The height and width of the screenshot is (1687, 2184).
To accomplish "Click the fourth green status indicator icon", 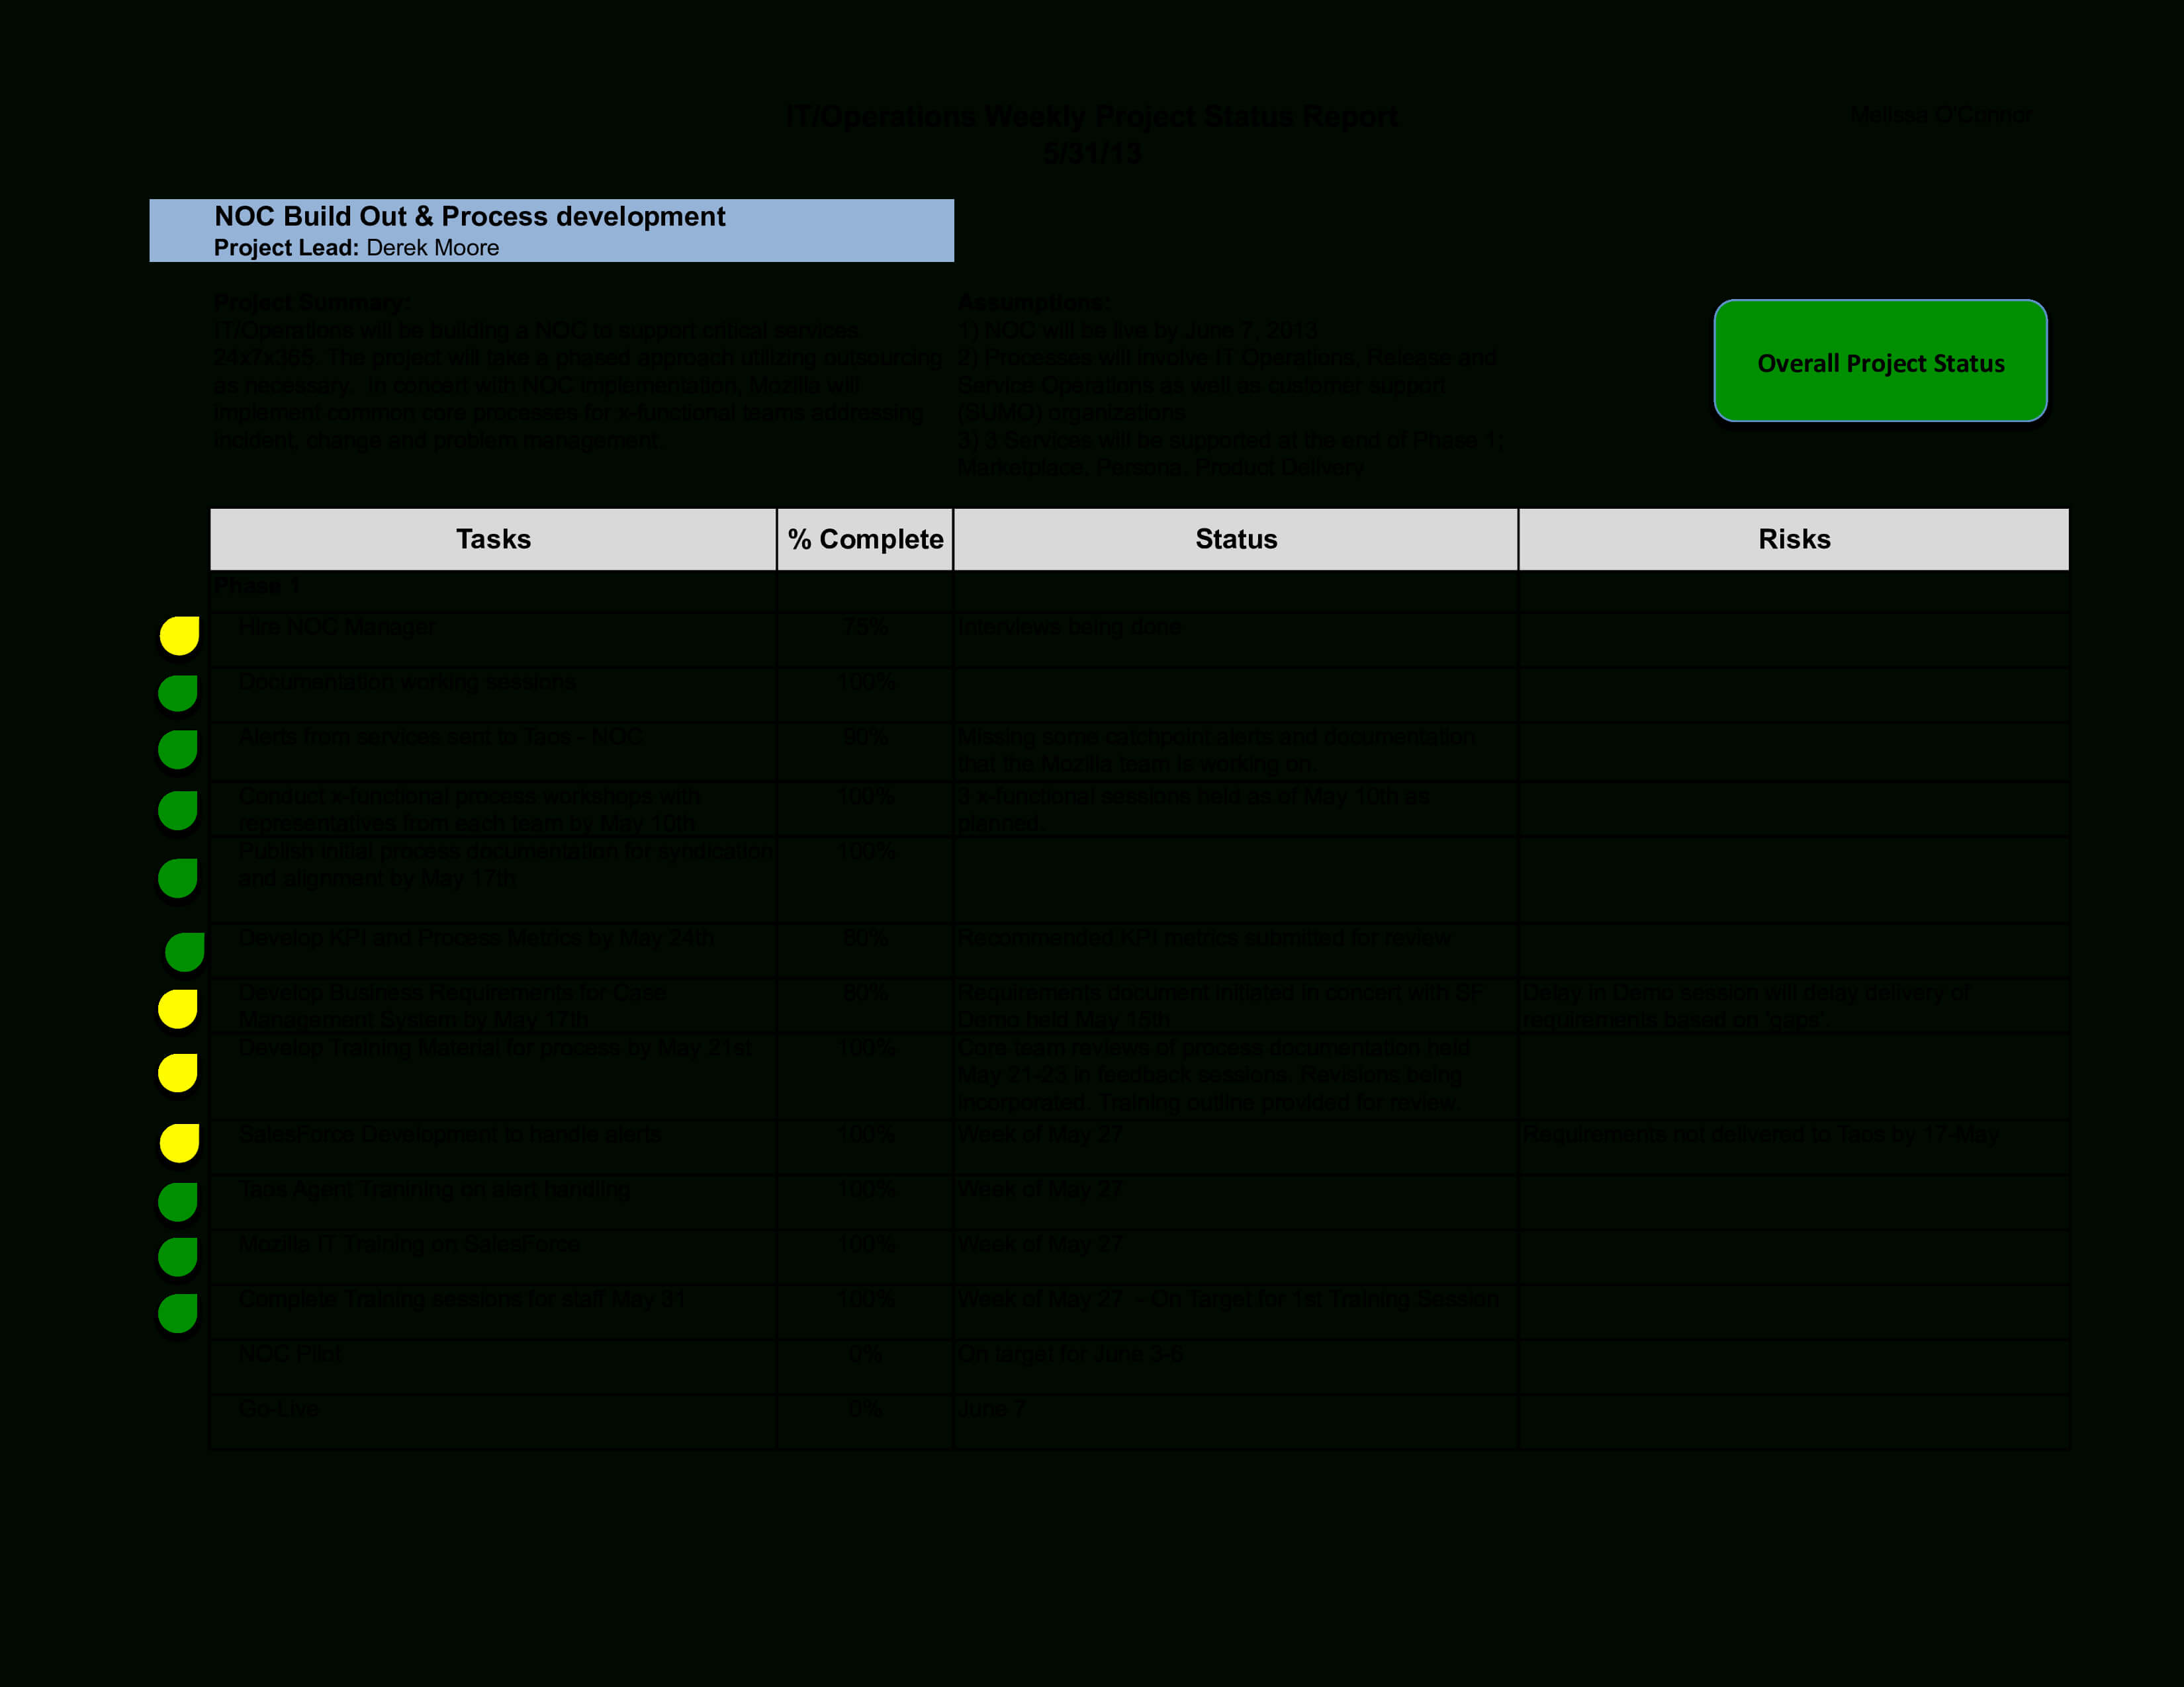I will coord(177,875).
